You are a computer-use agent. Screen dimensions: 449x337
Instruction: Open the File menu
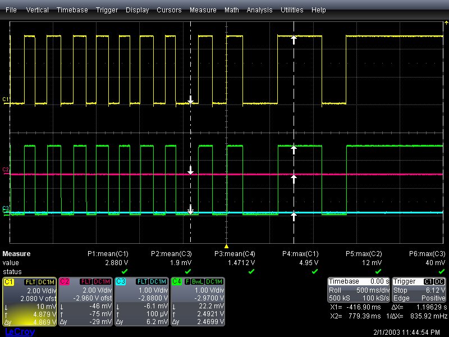tap(11, 10)
